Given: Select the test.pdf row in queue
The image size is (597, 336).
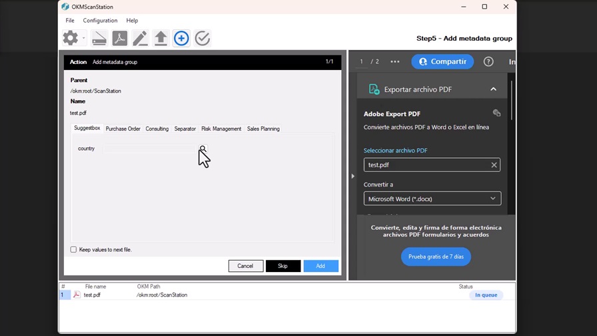Looking at the screenshot, I should (287, 295).
